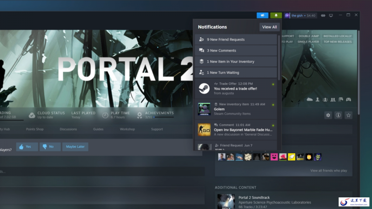The image size is (372, 209).
Task: Click the library page vertical scrollbar
Action: point(358,72)
